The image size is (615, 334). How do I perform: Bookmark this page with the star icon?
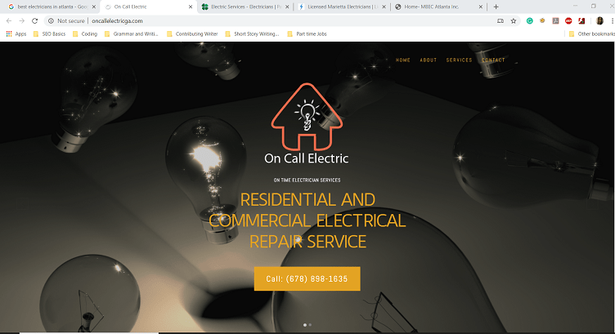click(x=514, y=21)
